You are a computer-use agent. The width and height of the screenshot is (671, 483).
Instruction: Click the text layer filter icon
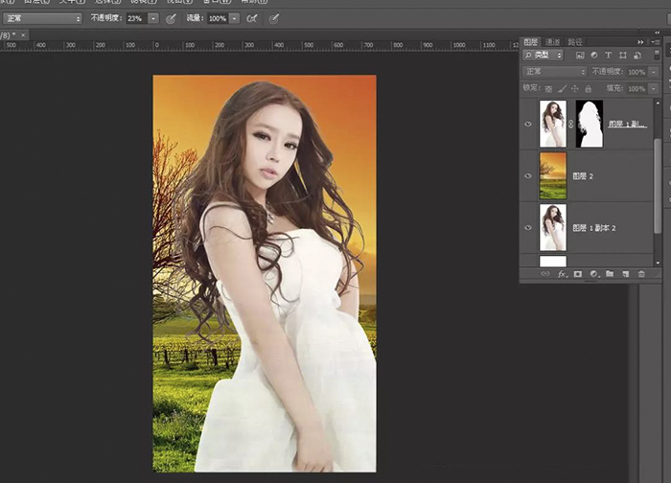609,56
